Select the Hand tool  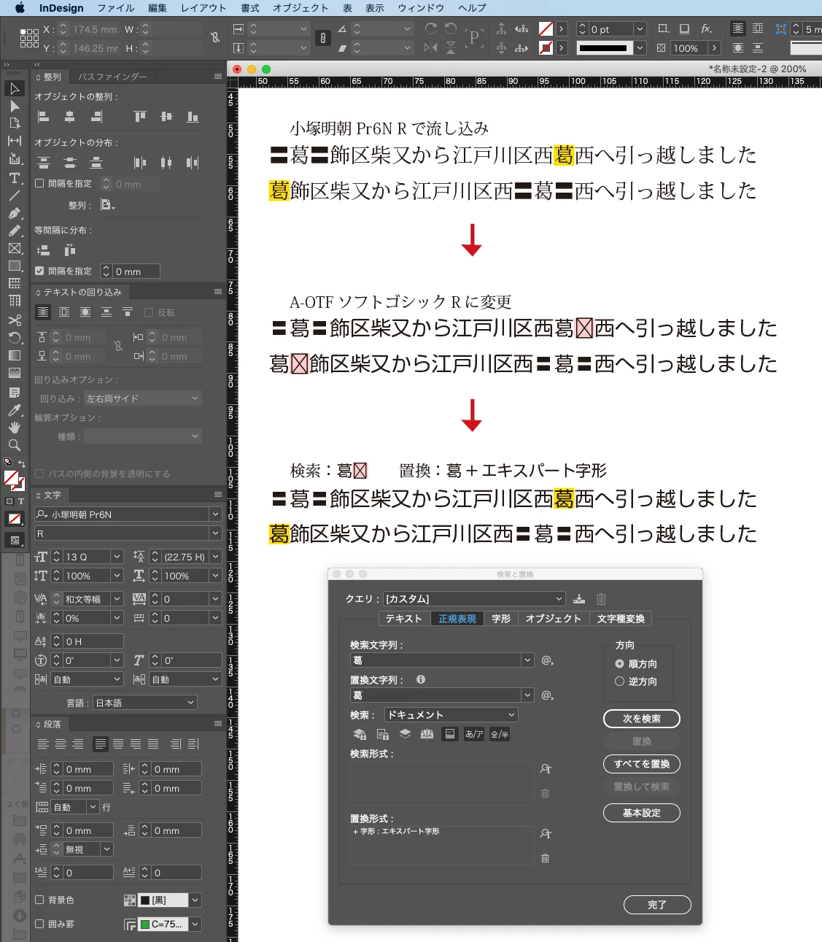(15, 428)
